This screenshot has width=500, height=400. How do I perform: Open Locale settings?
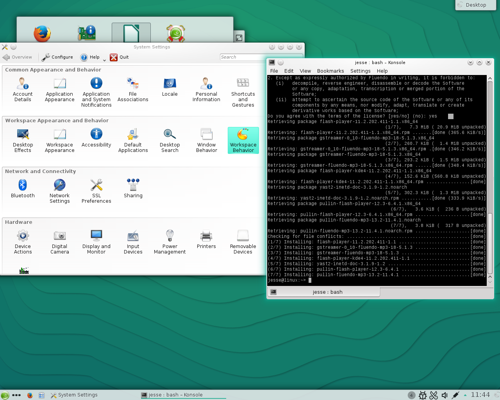pyautogui.click(x=170, y=87)
